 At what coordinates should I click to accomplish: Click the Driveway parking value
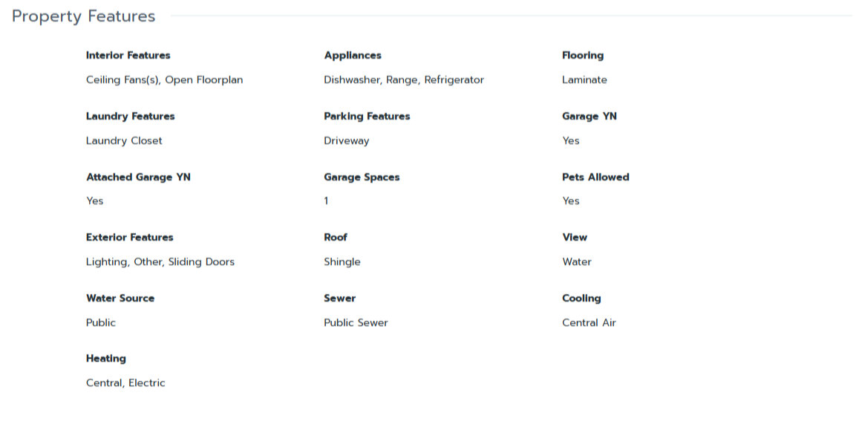(346, 141)
